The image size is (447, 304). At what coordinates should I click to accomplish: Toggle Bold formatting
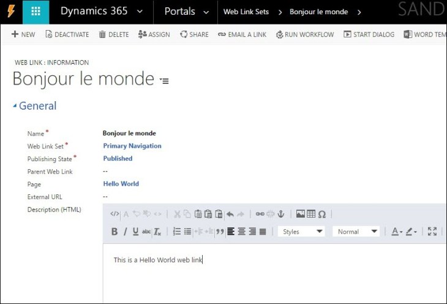pos(115,232)
